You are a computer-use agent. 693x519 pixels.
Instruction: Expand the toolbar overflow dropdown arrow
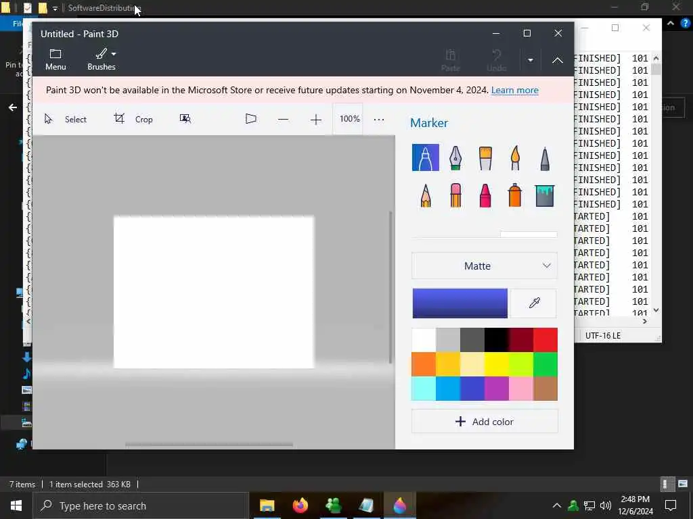coord(531,60)
